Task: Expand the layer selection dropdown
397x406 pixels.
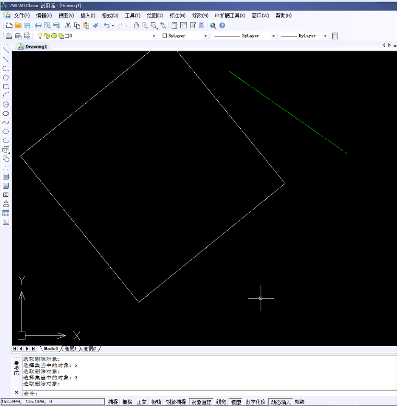Action: (x=154, y=36)
